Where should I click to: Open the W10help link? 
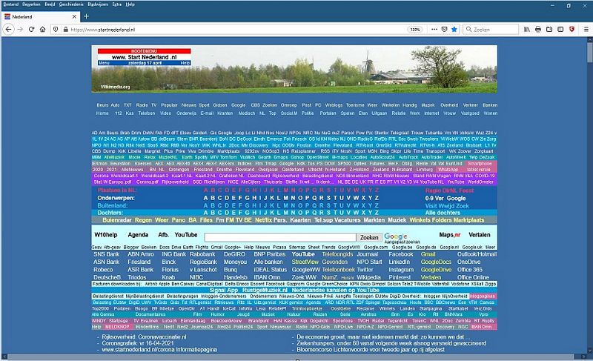pos(106,235)
